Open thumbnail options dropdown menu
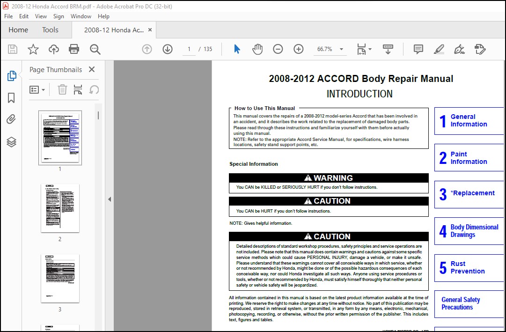The image size is (506, 332). click(37, 89)
